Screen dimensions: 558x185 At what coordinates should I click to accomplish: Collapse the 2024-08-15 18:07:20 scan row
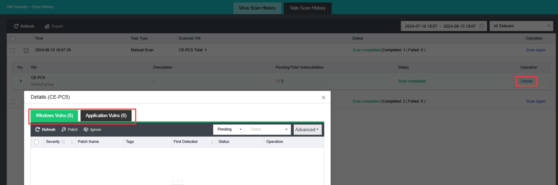pyautogui.click(x=26, y=50)
